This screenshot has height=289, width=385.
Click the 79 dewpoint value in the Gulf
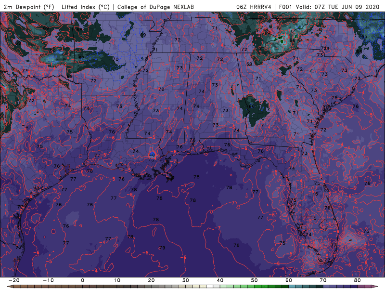click(x=162, y=248)
